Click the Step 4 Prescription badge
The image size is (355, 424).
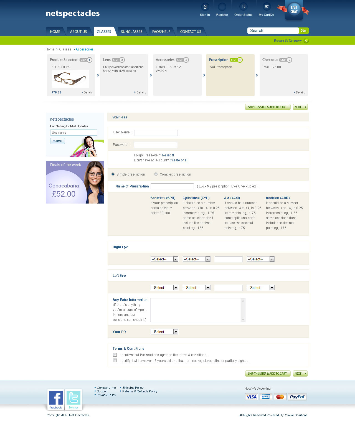pos(236,60)
